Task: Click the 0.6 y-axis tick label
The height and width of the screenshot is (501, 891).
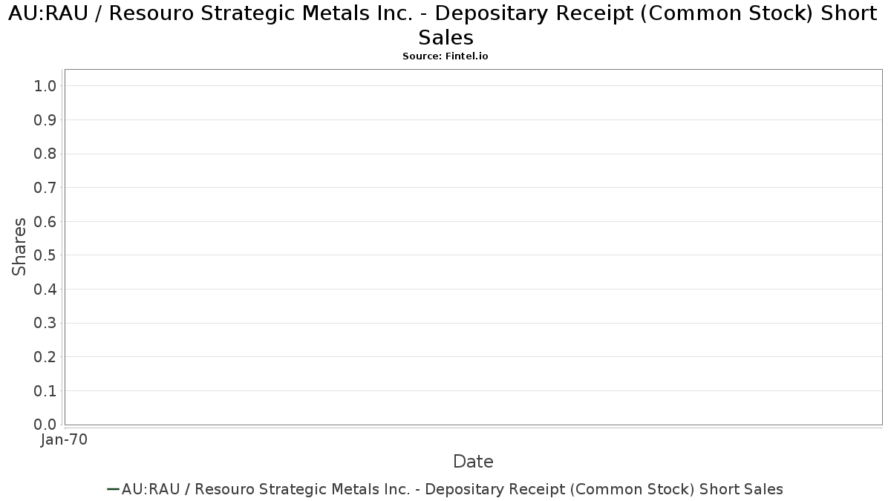Action: click(x=45, y=222)
